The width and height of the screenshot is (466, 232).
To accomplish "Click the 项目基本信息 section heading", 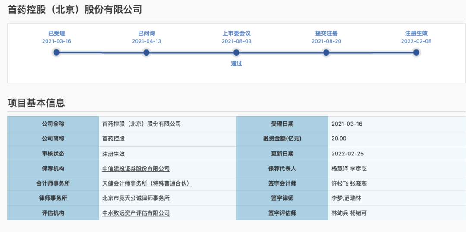I will click(36, 103).
